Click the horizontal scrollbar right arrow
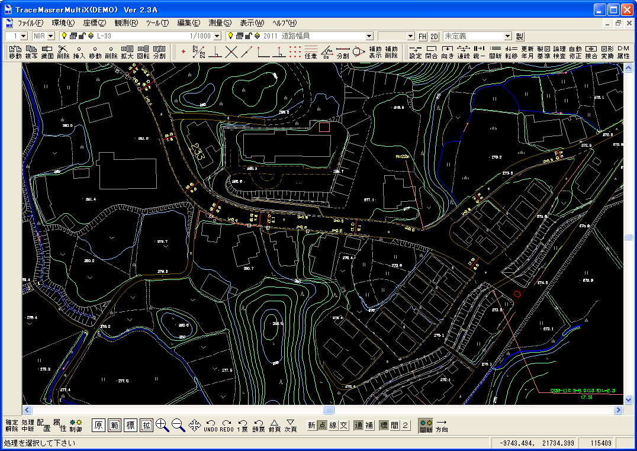Image resolution: width=637 pixels, height=451 pixels. pyautogui.click(x=618, y=410)
